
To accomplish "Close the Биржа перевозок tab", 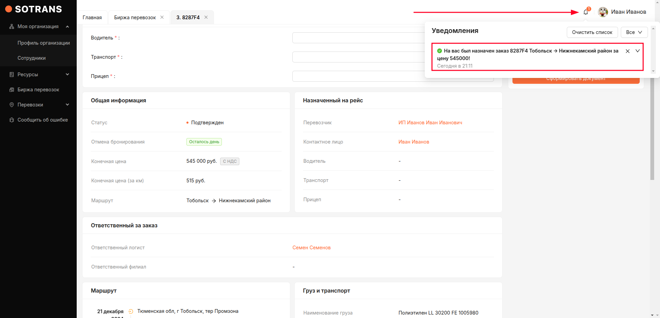I will coord(162,17).
